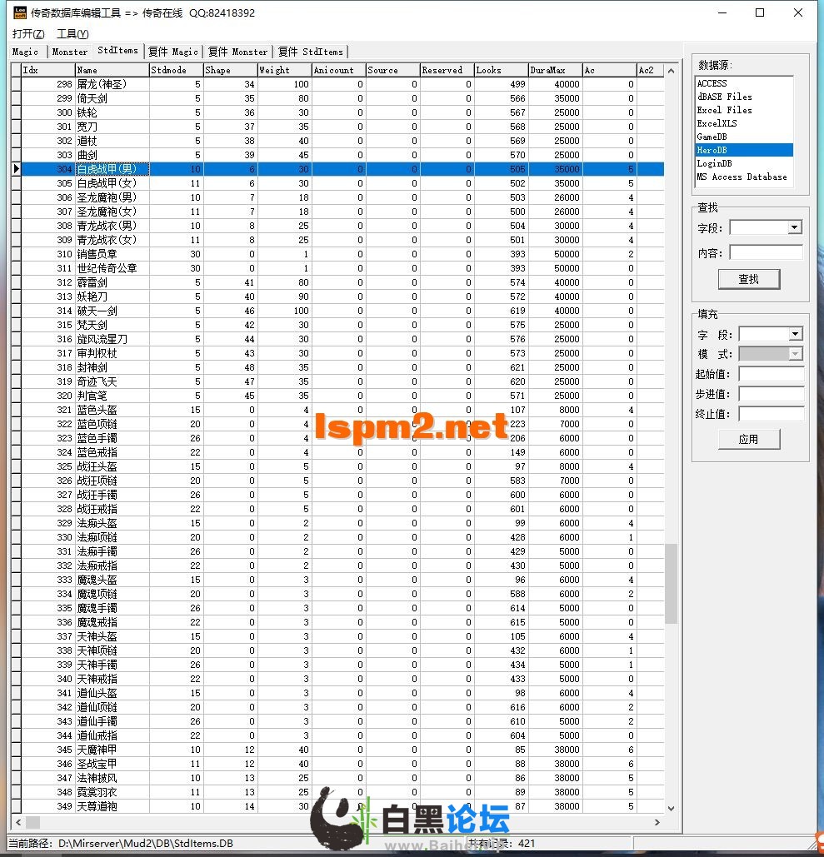
Task: Open the 打开 menu
Action: 28,33
